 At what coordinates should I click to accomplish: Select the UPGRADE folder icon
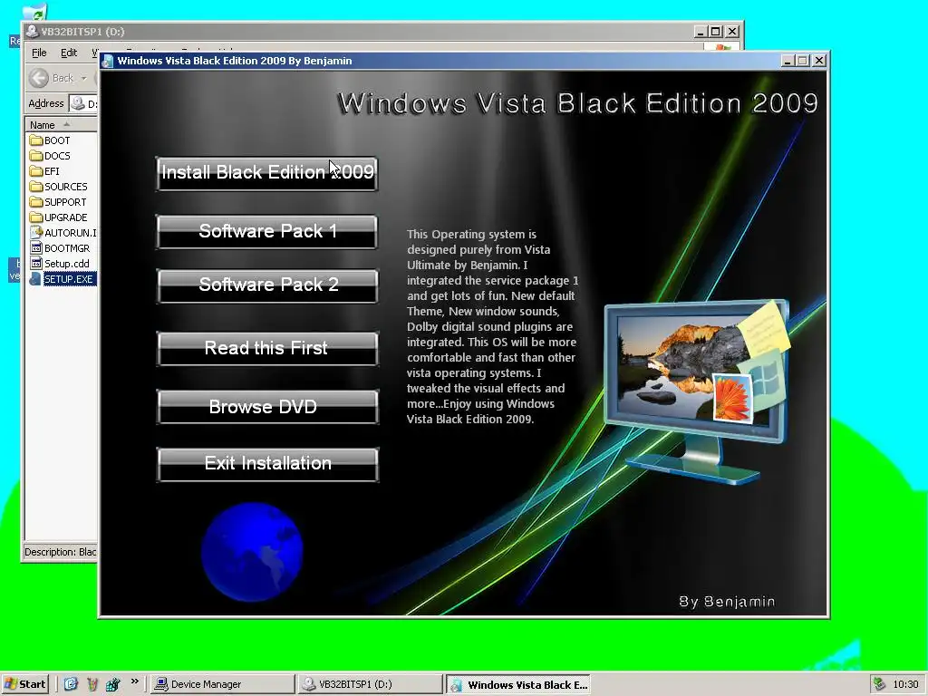pos(36,217)
